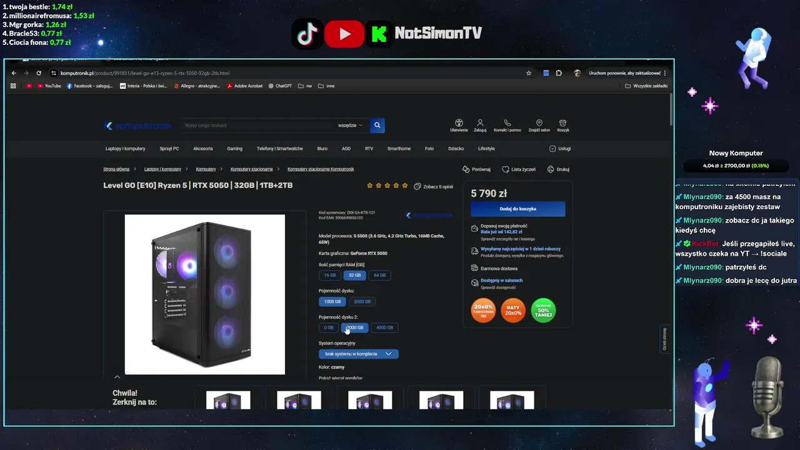The height and width of the screenshot is (450, 800).
Task: Select 2000 GB primary disk option
Action: pyautogui.click(x=362, y=301)
